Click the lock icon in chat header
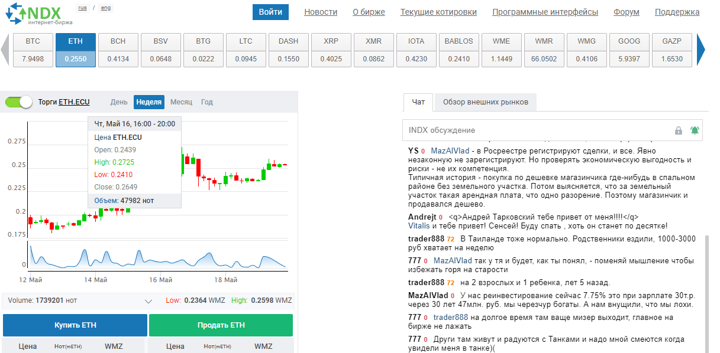Screen dimensions: 720x353 click(679, 130)
